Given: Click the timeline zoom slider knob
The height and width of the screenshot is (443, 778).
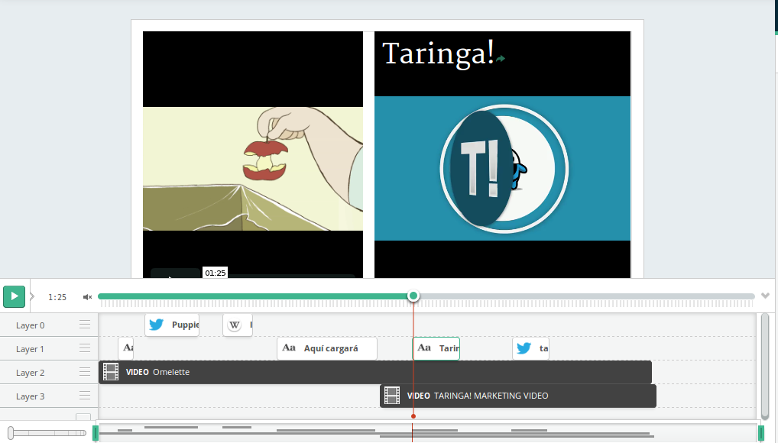Looking at the screenshot, I should tap(11, 433).
